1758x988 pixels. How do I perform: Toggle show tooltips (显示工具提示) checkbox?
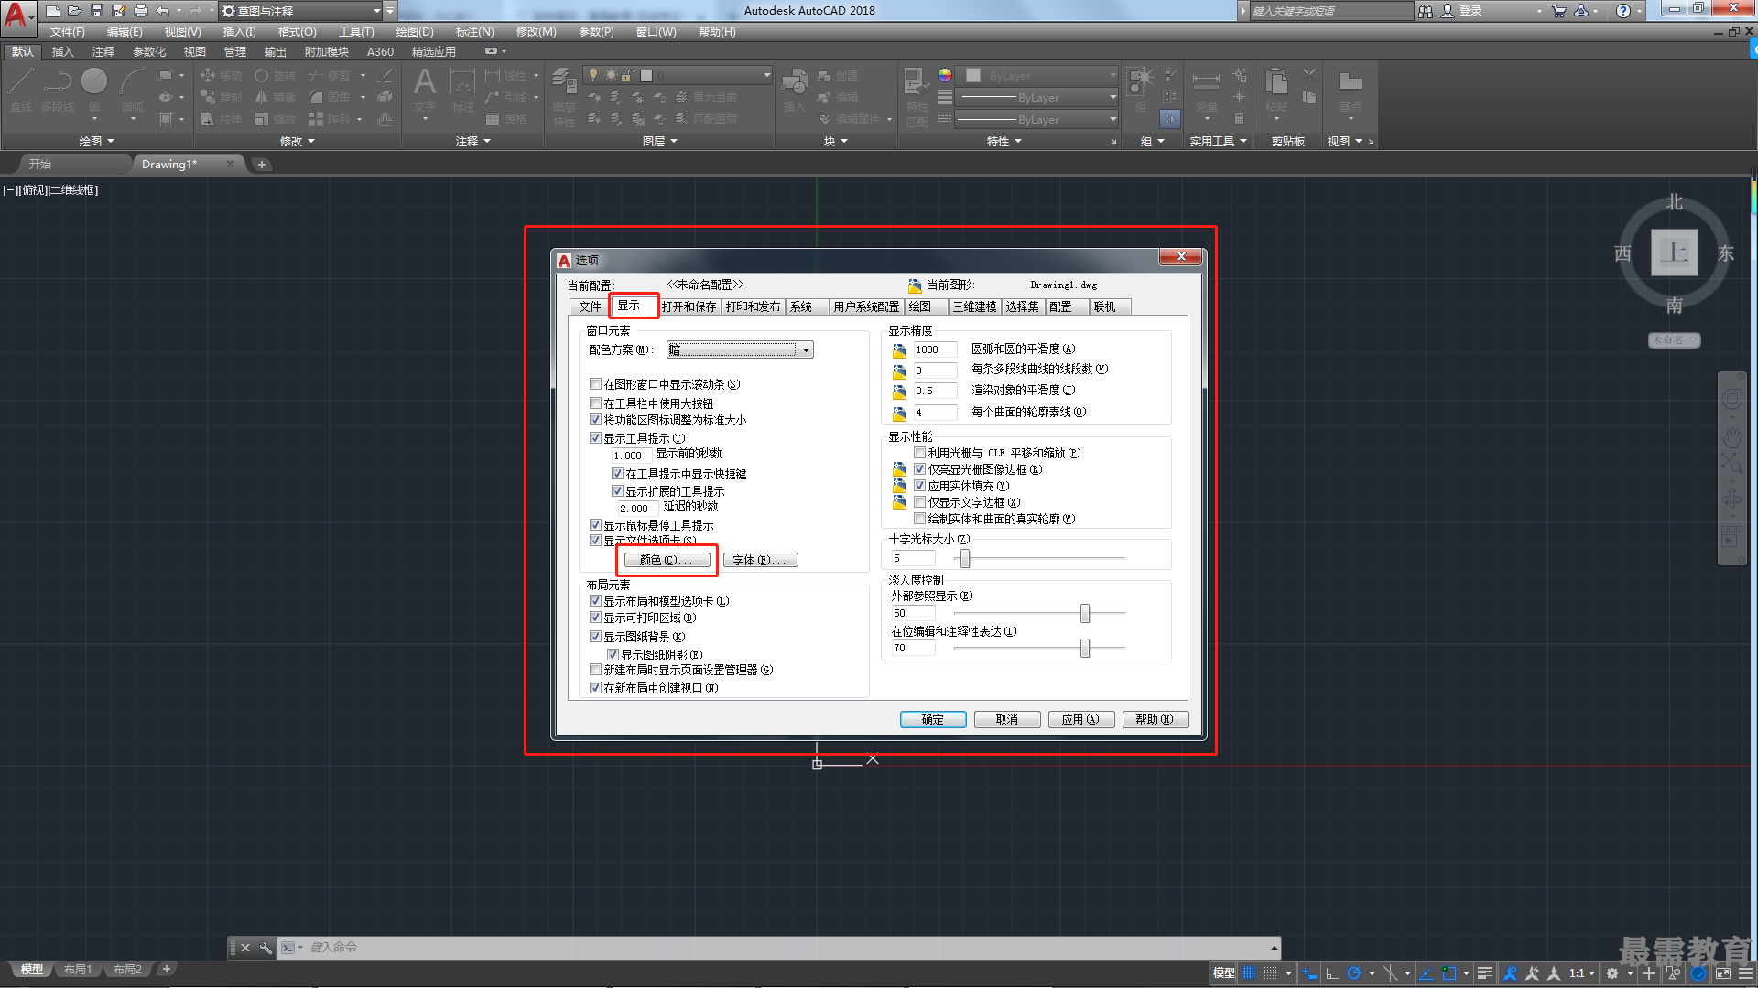pos(596,438)
